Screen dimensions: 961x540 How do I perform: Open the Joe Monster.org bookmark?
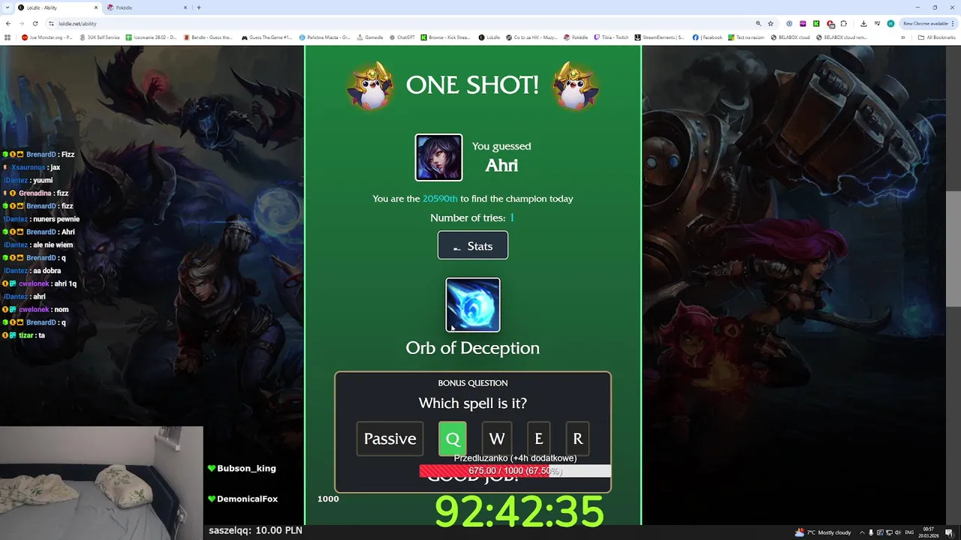point(47,37)
